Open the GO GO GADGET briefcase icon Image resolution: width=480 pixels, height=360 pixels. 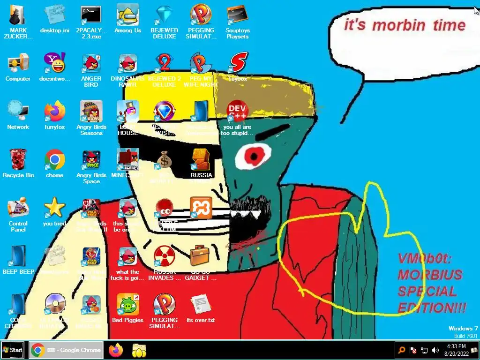click(200, 255)
